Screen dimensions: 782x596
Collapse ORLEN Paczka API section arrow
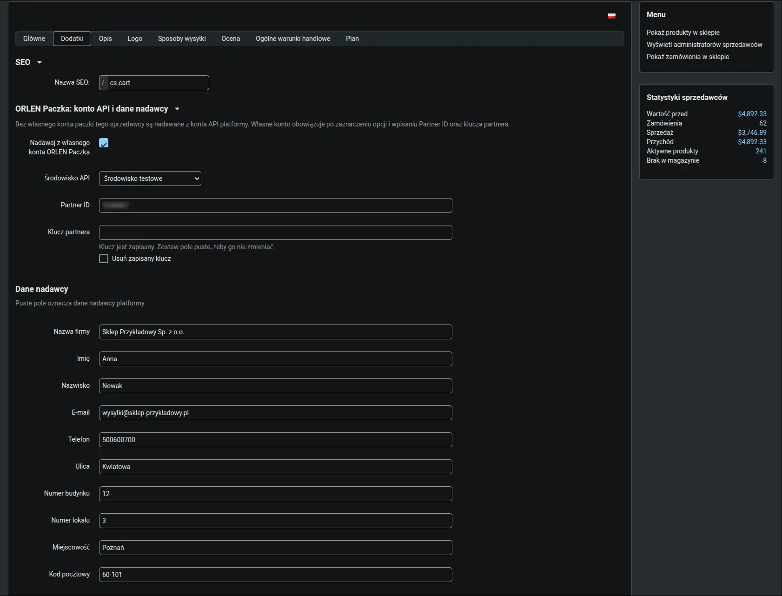click(x=177, y=109)
